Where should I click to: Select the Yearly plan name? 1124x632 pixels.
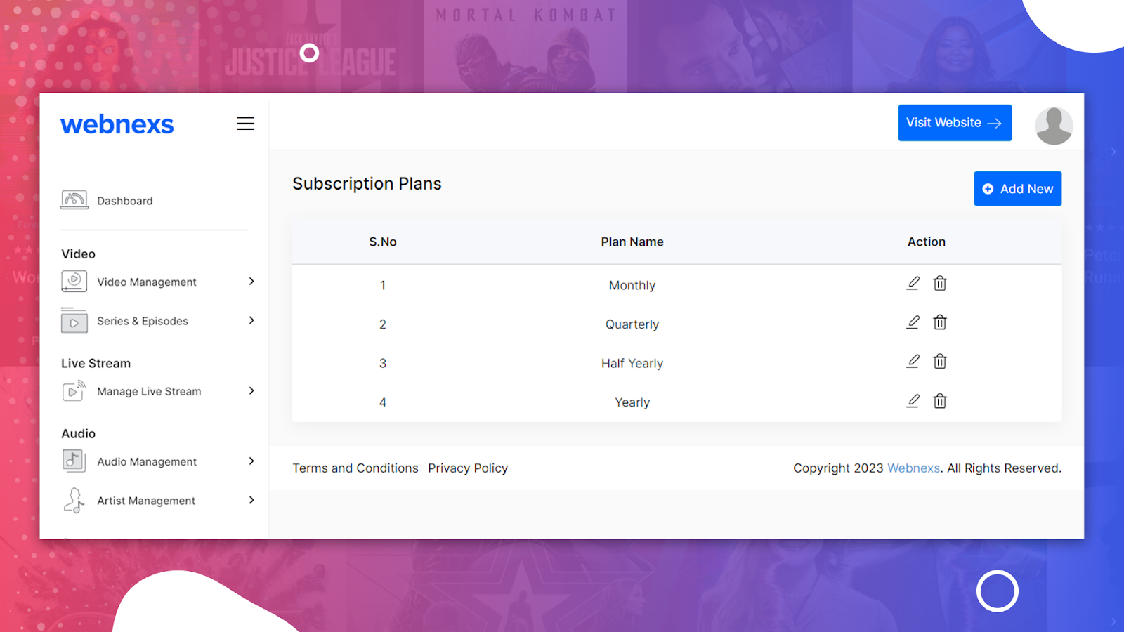click(x=632, y=402)
